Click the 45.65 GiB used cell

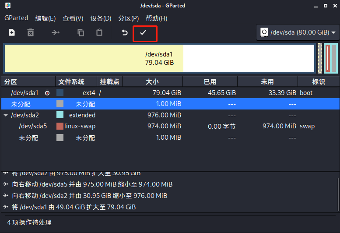[x=222, y=93]
